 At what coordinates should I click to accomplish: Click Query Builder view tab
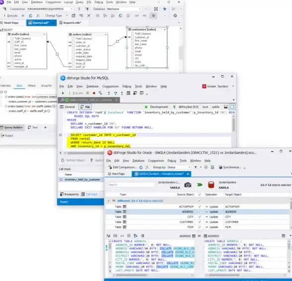(11, 127)
